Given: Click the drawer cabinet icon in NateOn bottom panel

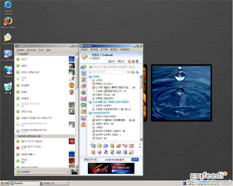Looking at the screenshot, I should click(131, 146).
